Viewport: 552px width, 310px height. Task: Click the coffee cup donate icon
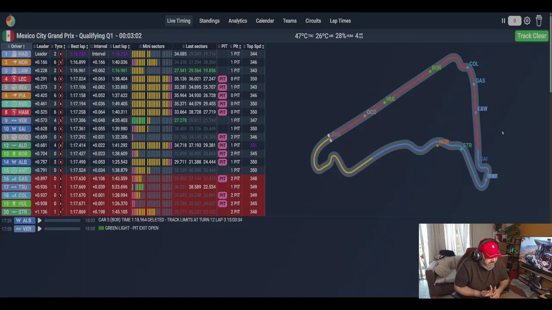539,21
